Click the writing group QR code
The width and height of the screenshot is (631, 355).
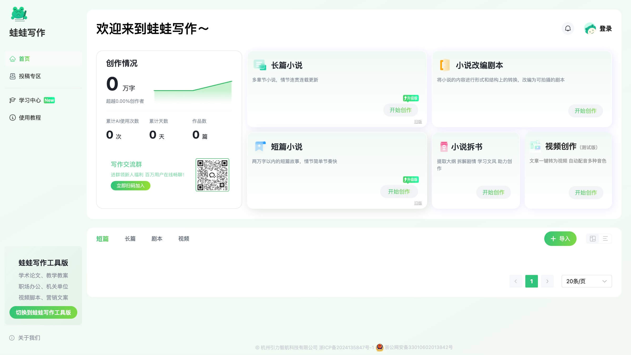tap(212, 175)
